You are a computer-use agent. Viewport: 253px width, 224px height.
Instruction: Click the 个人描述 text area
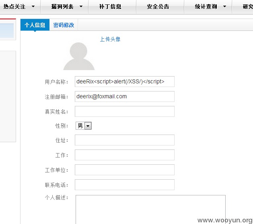click(150, 209)
